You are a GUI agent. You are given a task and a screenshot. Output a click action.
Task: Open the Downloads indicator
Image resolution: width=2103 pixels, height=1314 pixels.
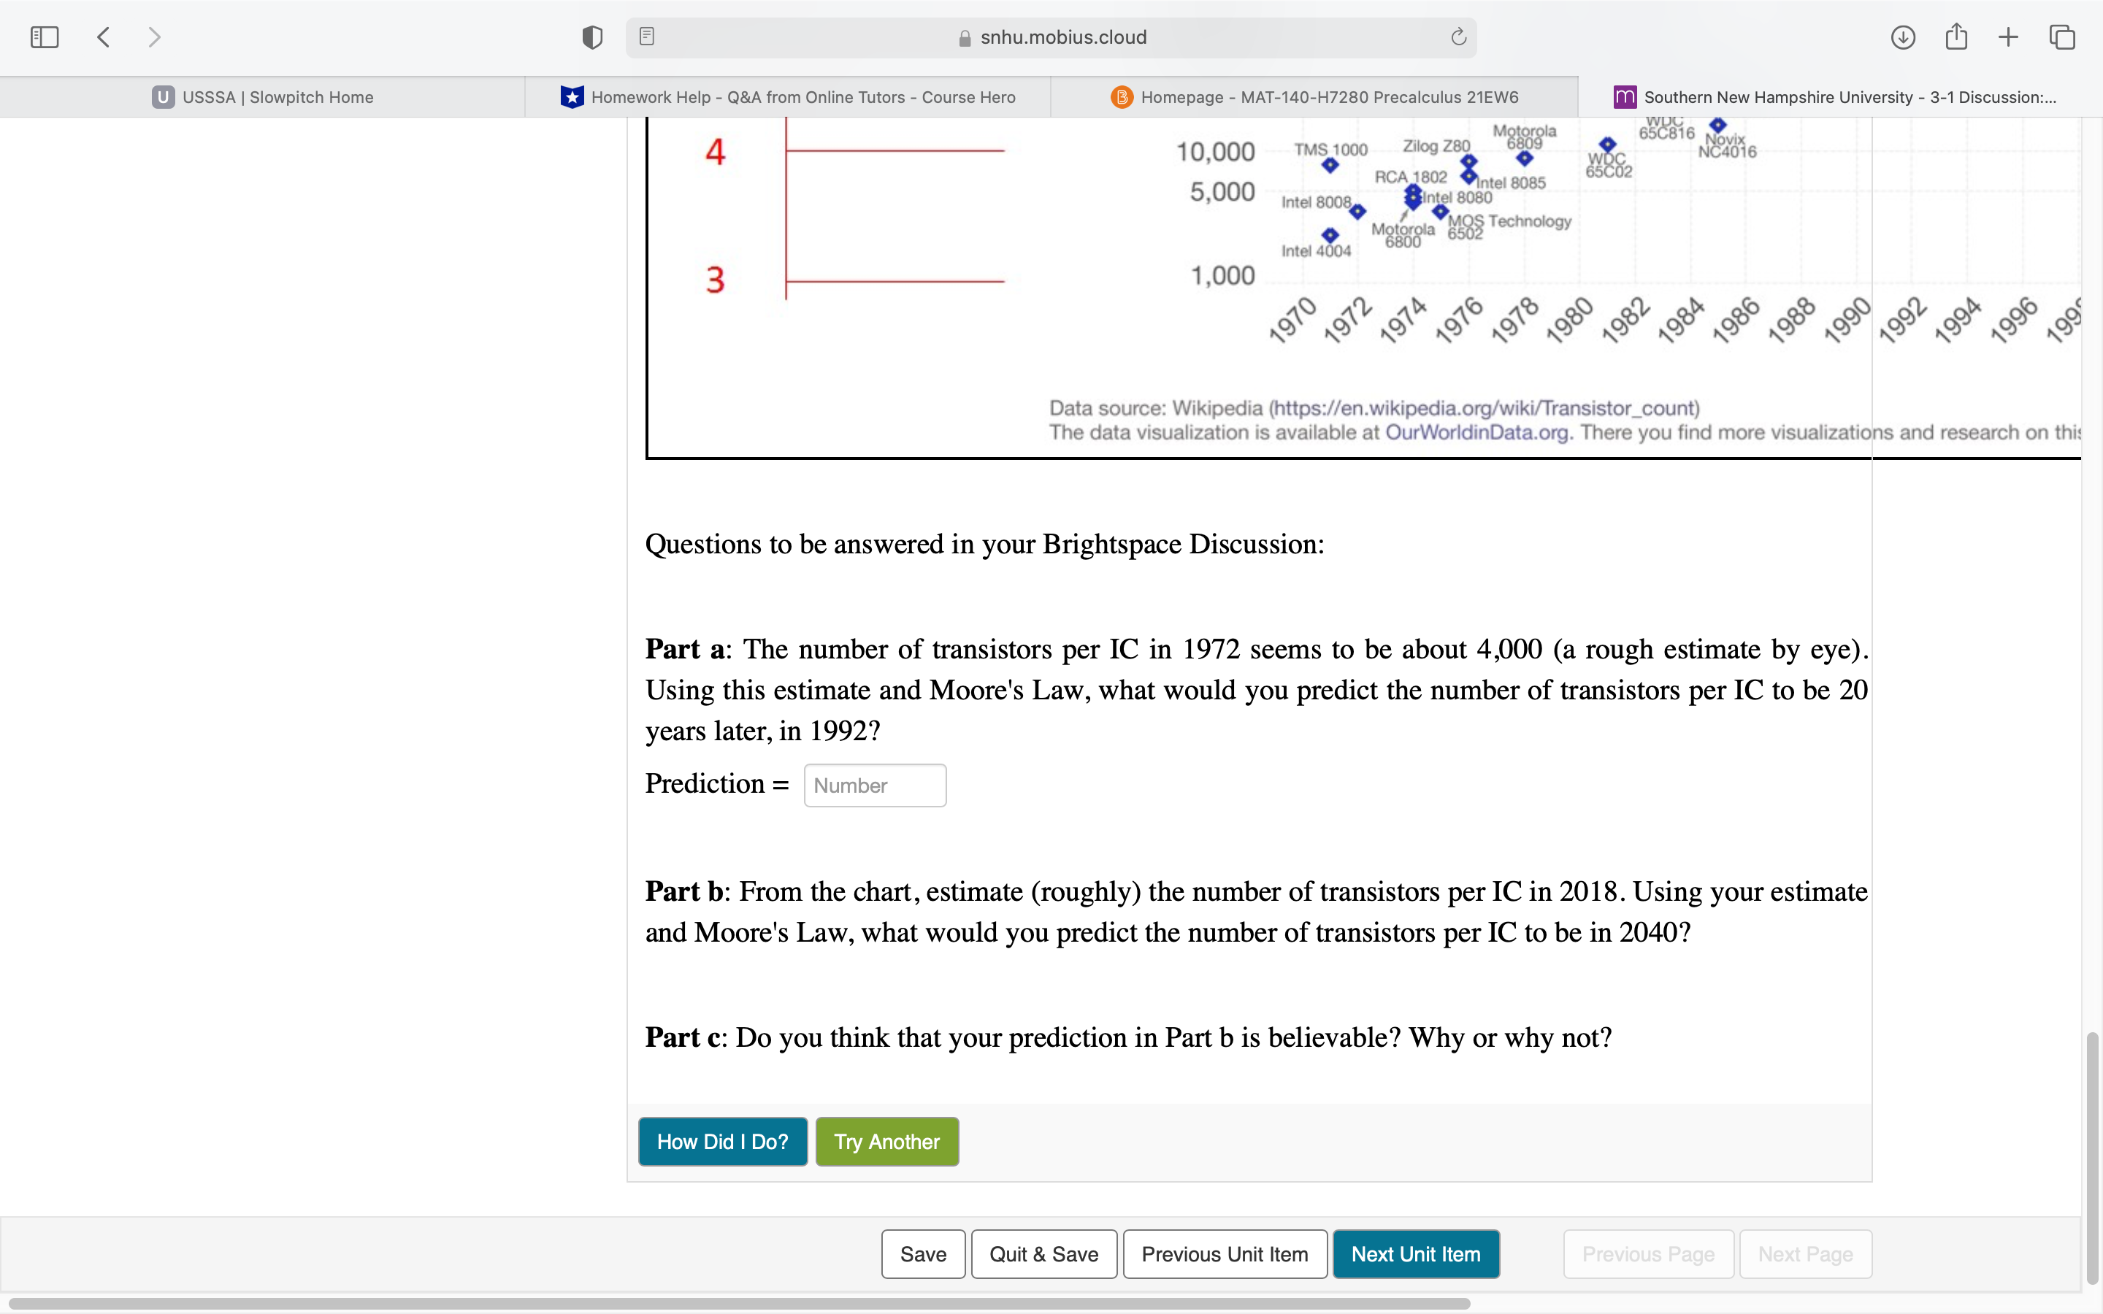click(1902, 36)
